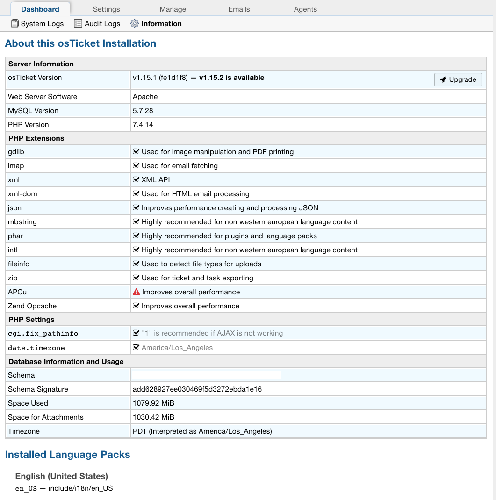Click the XML API check mark icon

[x=136, y=179]
